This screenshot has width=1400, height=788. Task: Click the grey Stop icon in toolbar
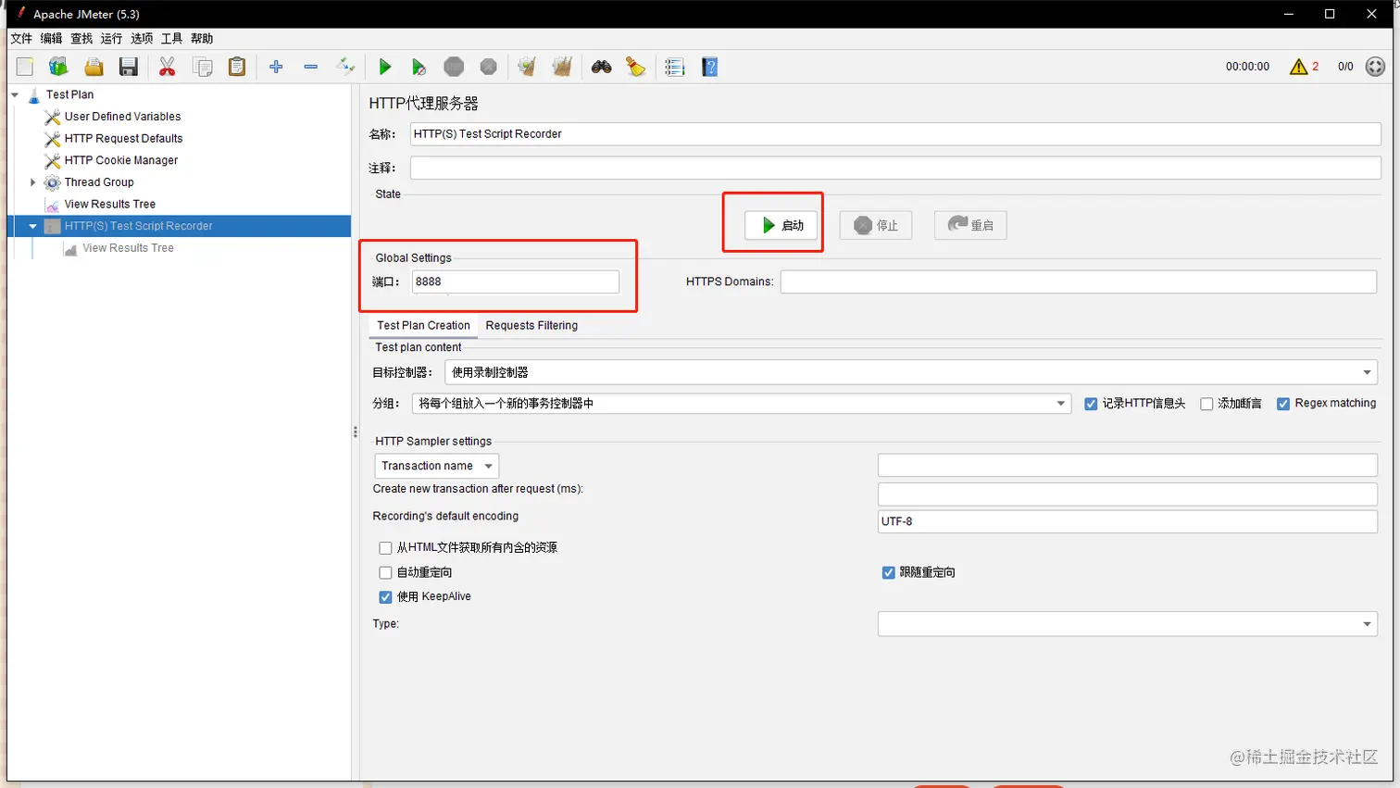point(454,67)
